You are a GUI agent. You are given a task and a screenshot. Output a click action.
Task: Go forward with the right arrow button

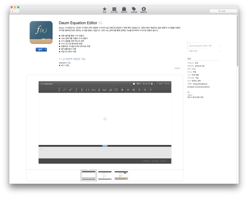click(x=17, y=11)
